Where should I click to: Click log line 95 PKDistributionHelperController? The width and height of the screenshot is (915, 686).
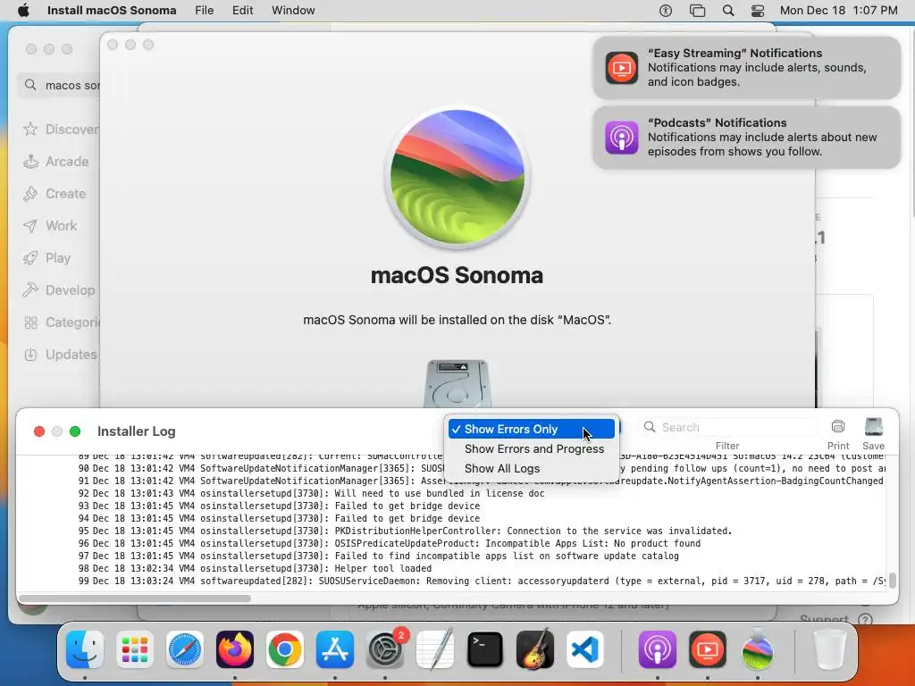point(405,531)
